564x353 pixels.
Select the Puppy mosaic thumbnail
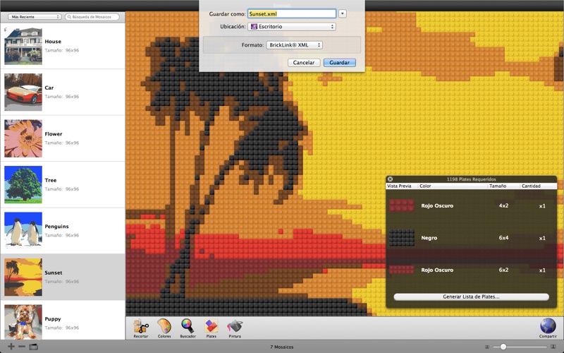pyautogui.click(x=23, y=323)
